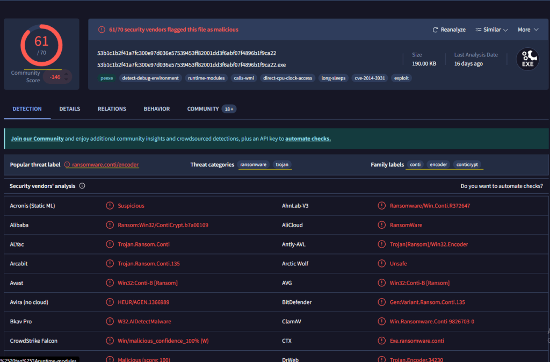Click the automate checks link in banner

pyautogui.click(x=308, y=139)
